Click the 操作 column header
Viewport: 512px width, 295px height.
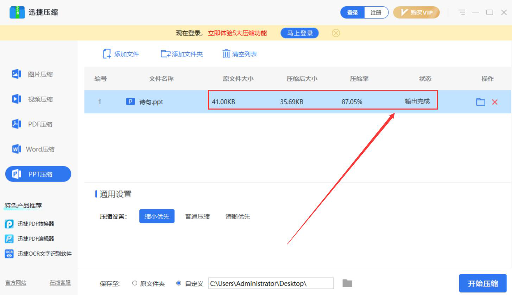(488, 79)
